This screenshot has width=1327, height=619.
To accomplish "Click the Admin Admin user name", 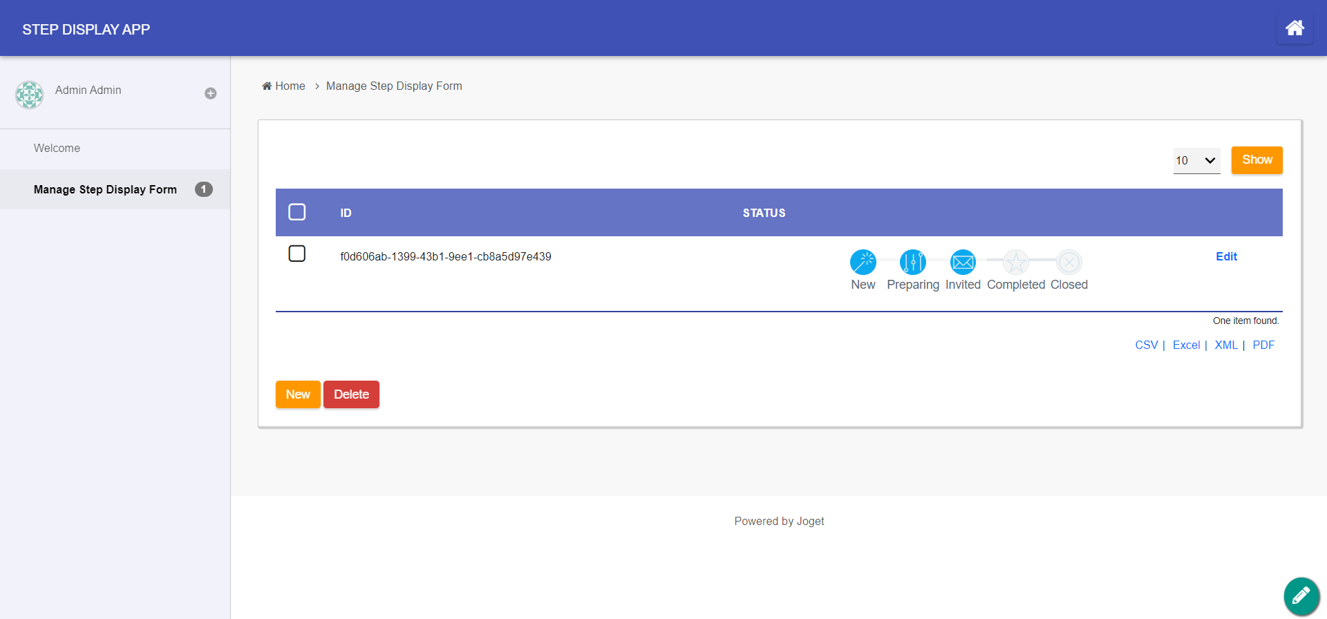I will pos(88,90).
